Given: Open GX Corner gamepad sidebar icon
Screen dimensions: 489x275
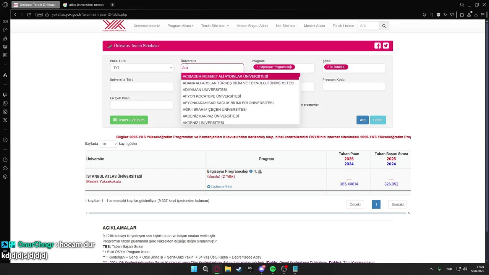Looking at the screenshot, I should [x=5, y=22].
